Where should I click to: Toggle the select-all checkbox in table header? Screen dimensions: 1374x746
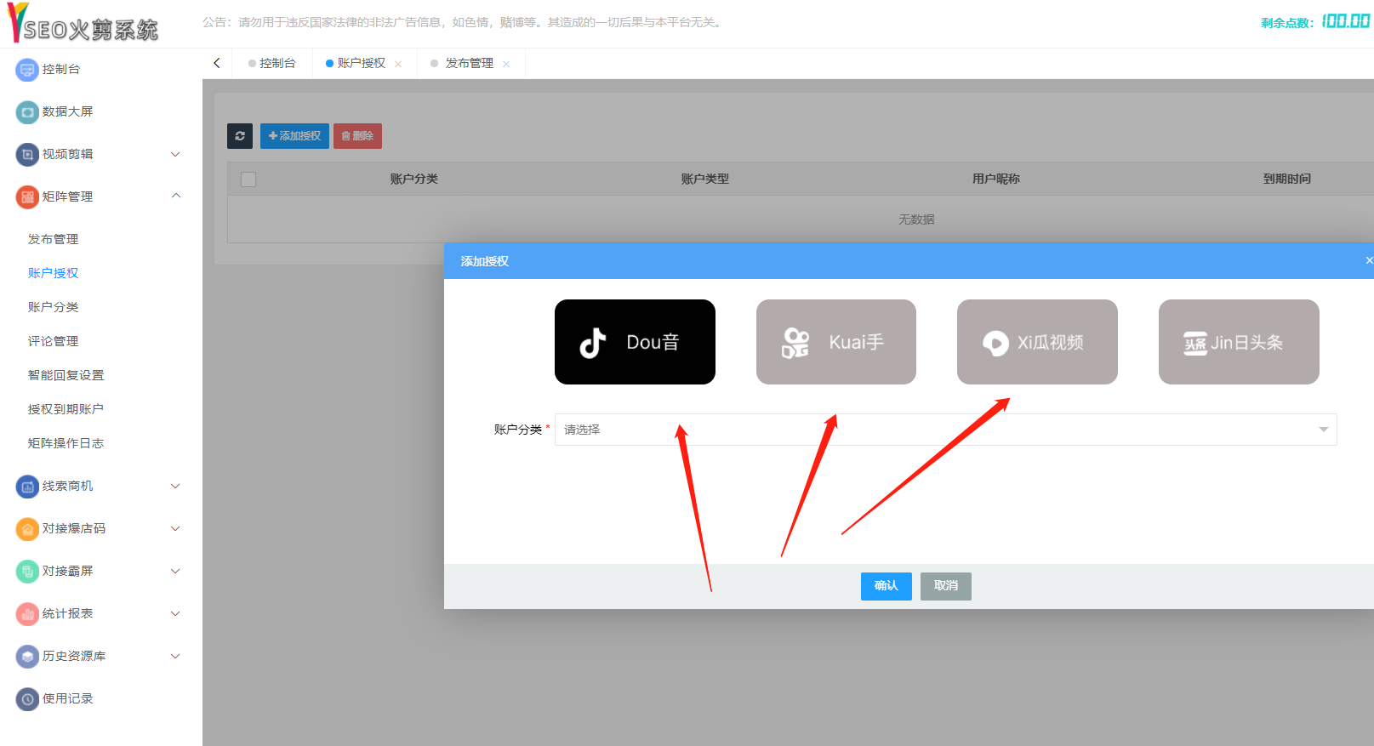[x=248, y=179]
